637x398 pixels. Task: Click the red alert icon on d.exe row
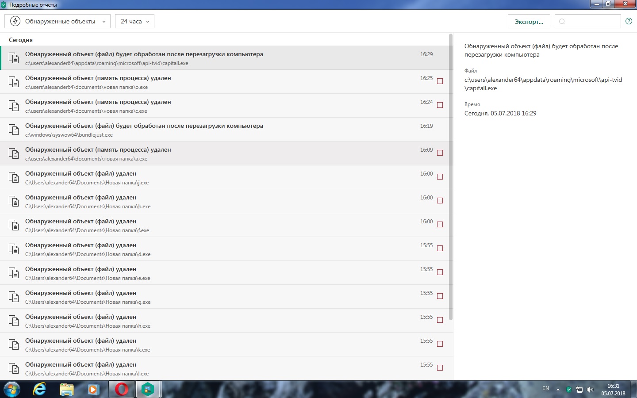[x=440, y=249]
